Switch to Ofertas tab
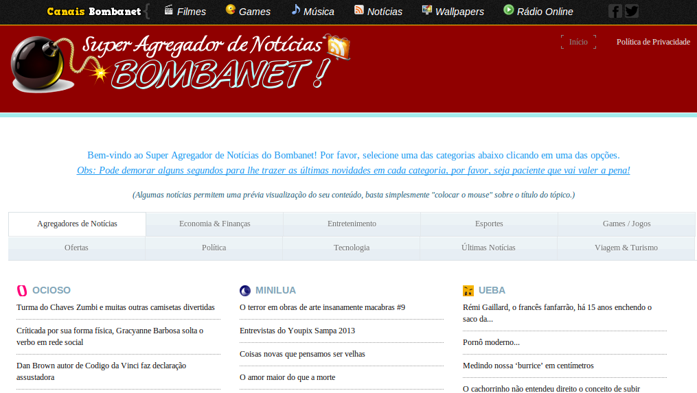 (76, 248)
